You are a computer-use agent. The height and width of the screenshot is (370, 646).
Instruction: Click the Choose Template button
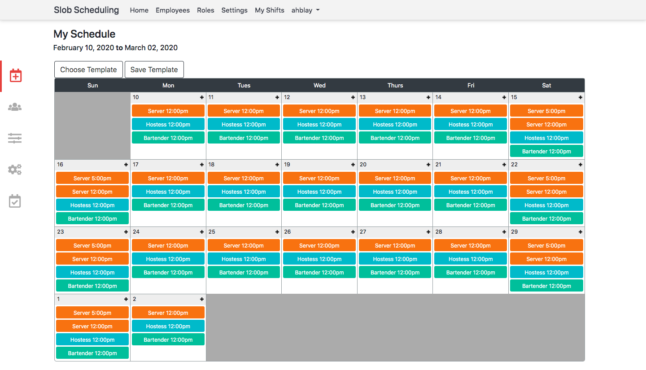pos(88,70)
